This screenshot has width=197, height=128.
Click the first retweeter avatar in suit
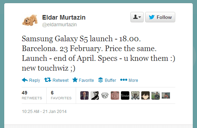84,95
